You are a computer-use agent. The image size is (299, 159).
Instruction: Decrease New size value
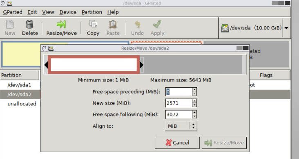pyautogui.click(x=194, y=105)
